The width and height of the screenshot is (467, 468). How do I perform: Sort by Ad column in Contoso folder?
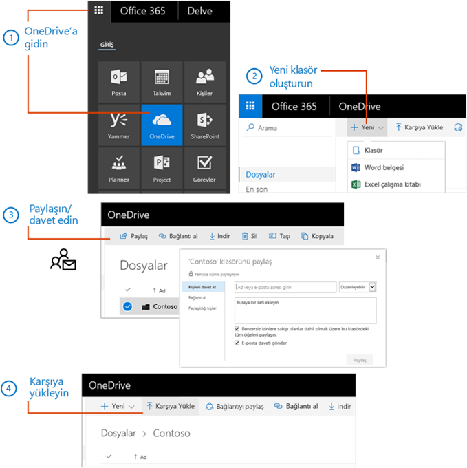(x=140, y=457)
